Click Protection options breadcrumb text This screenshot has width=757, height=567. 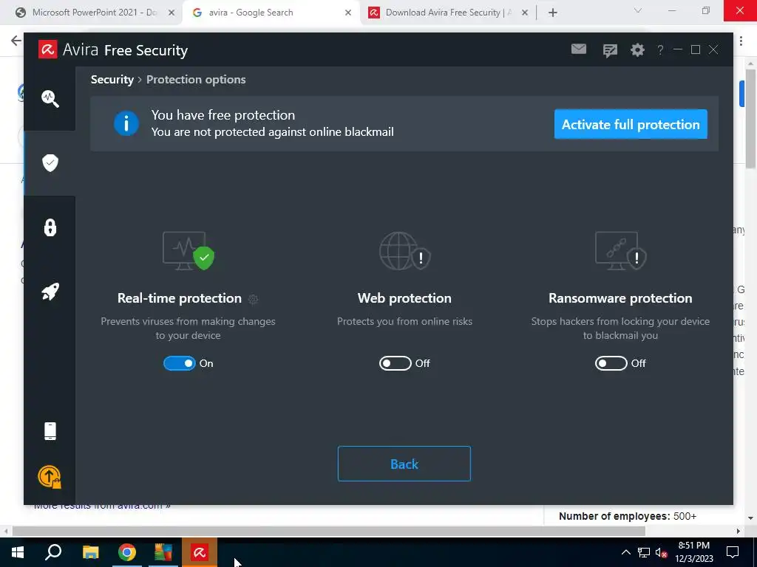point(196,80)
